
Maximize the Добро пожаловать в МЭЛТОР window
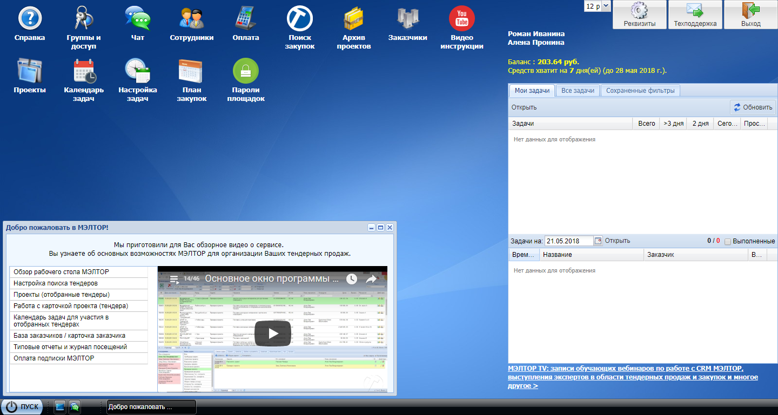coord(380,228)
